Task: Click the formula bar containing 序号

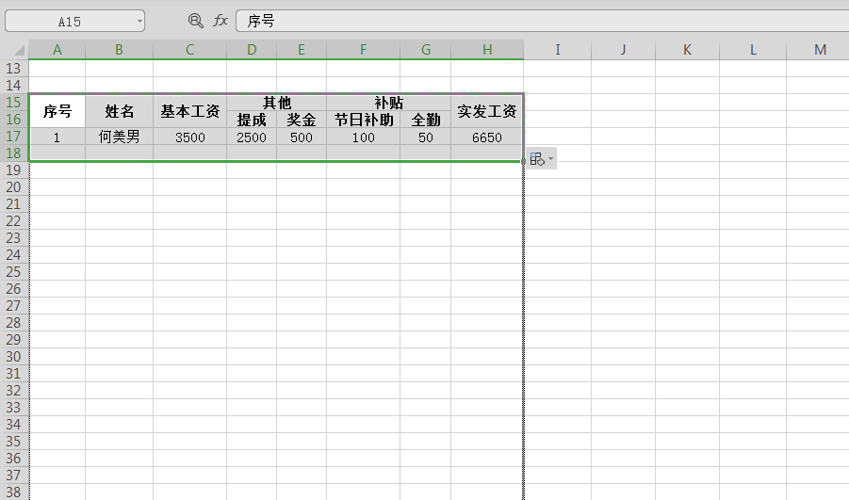Action: [543, 21]
